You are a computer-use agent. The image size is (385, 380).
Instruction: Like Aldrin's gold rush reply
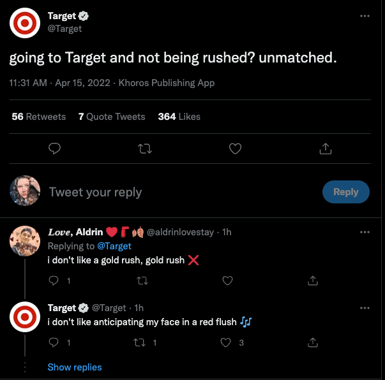[228, 280]
